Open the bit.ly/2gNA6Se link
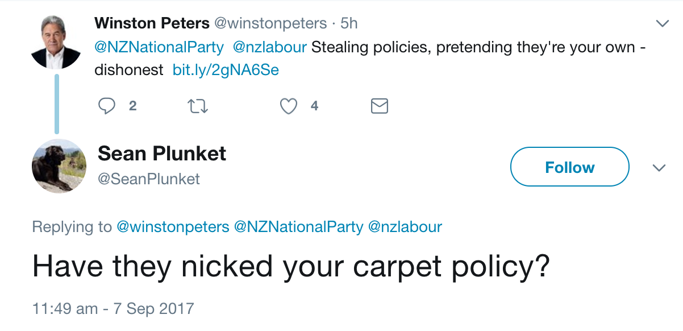The height and width of the screenshot is (331, 683). [226, 70]
